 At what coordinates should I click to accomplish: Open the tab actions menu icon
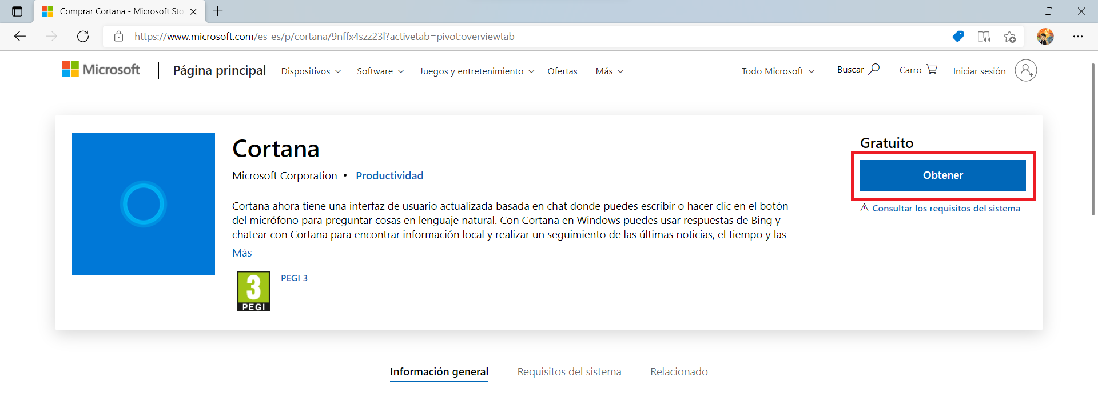click(x=17, y=11)
